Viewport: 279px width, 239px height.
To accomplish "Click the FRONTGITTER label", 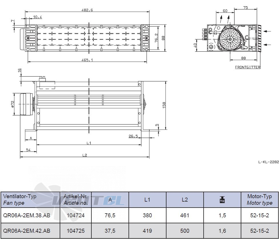I will point(248,67).
